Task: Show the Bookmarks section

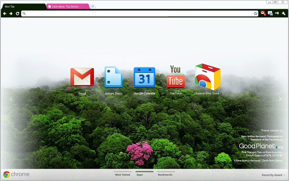Action: point(165,175)
